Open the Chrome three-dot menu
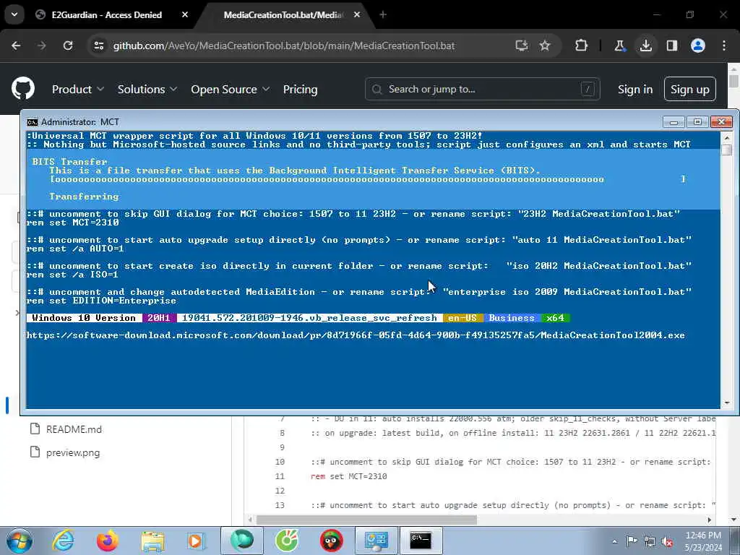Screen dimensions: 740x555 pyautogui.click(x=724, y=46)
